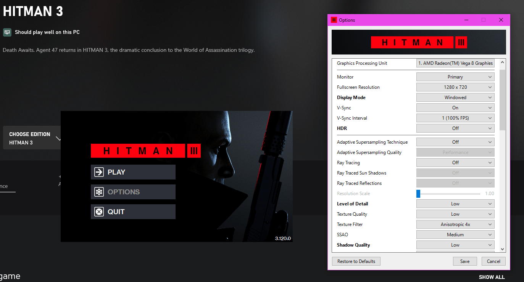Open Shadow Quality dropdown
This screenshot has height=282, width=524.
point(455,245)
